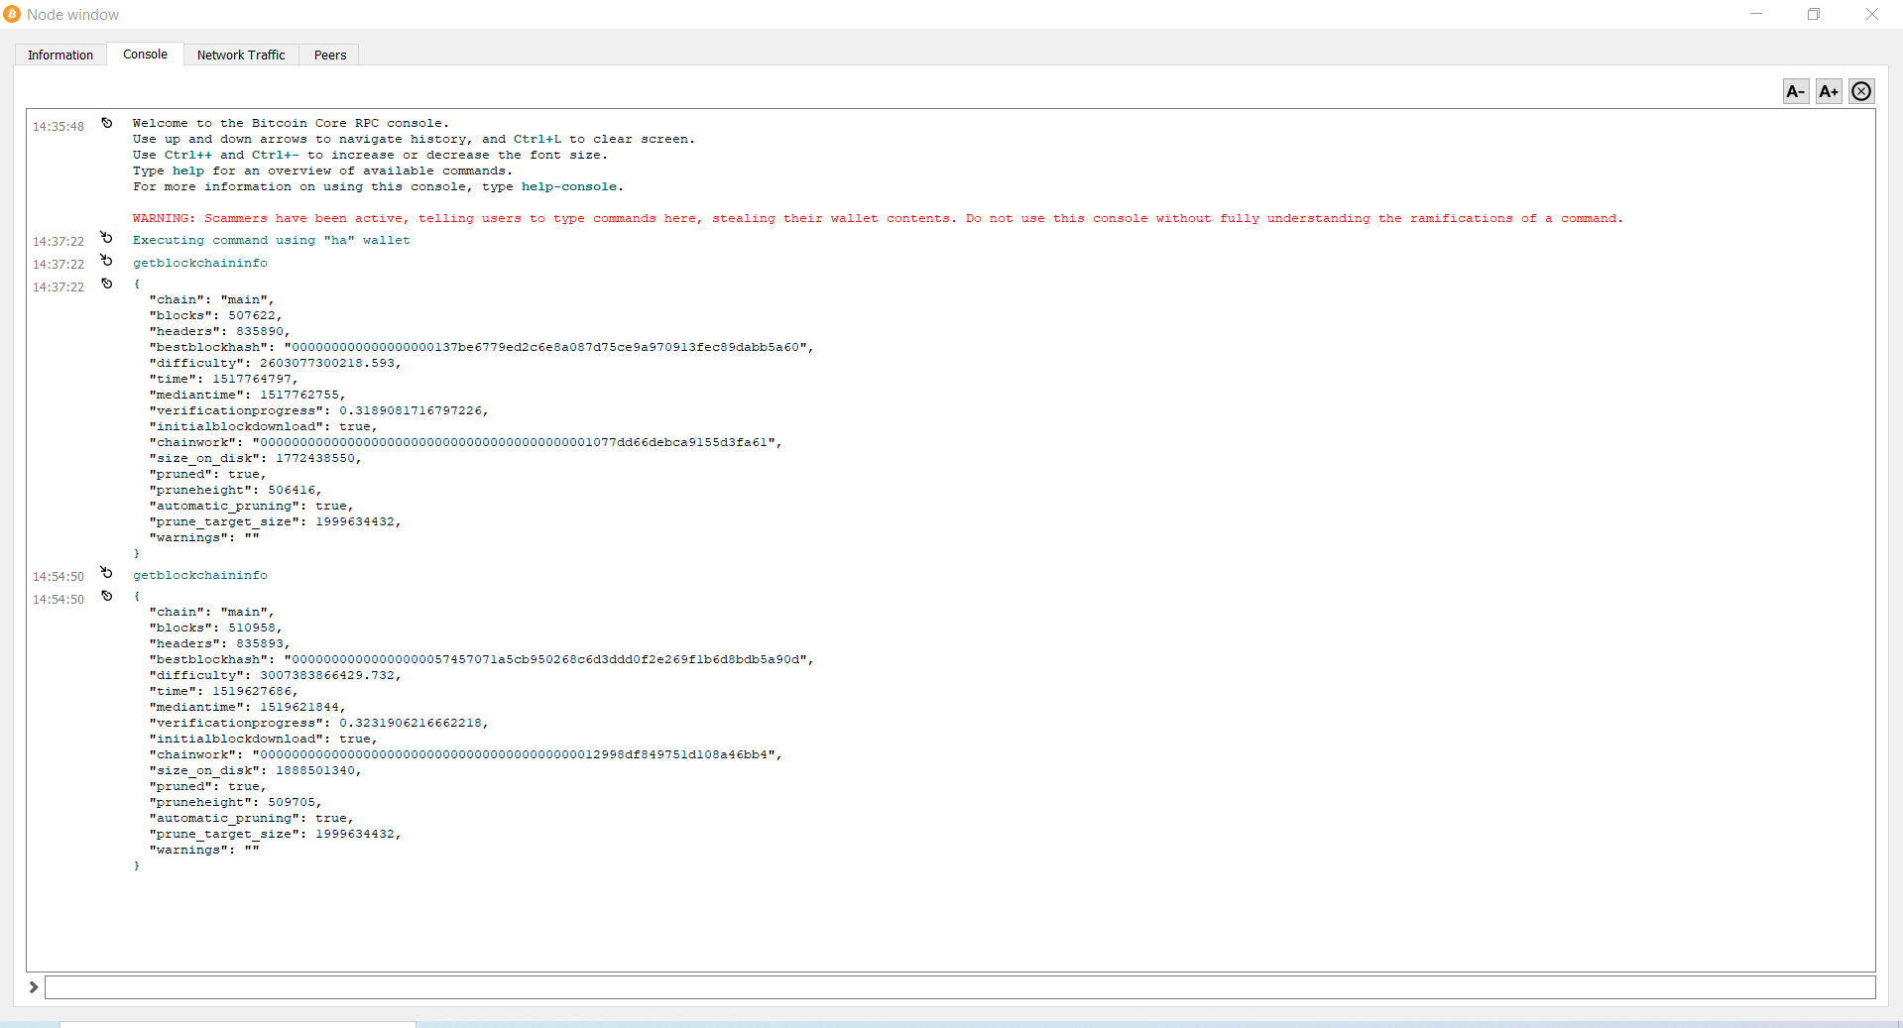Click the command icon beside the 14:37:22 getblockchaininfo

(107, 261)
